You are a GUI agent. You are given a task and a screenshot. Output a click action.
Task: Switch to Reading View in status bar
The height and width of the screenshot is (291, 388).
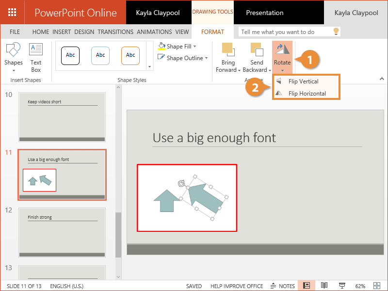[324, 286]
